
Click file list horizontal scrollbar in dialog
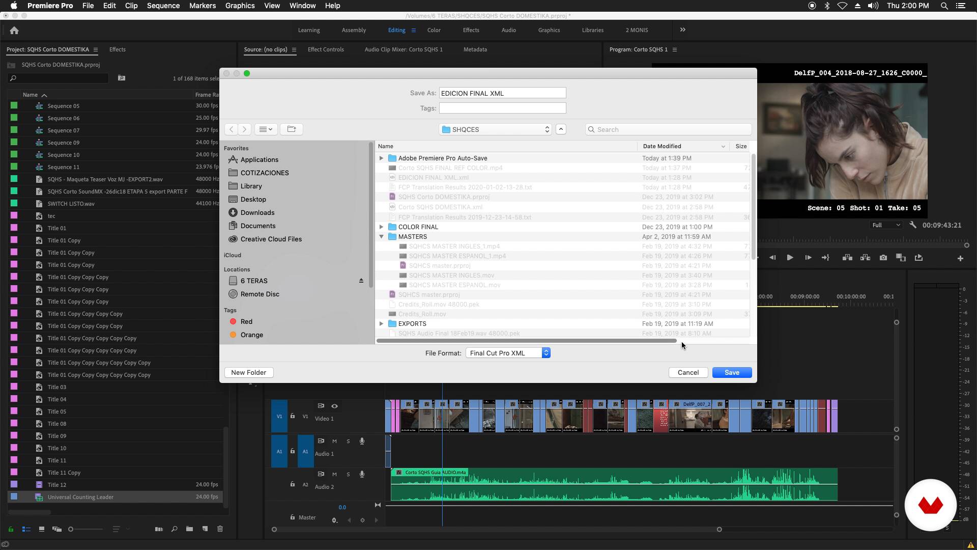pyautogui.click(x=527, y=341)
